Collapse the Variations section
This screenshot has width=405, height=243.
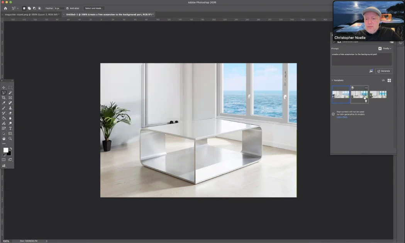pos(333,80)
